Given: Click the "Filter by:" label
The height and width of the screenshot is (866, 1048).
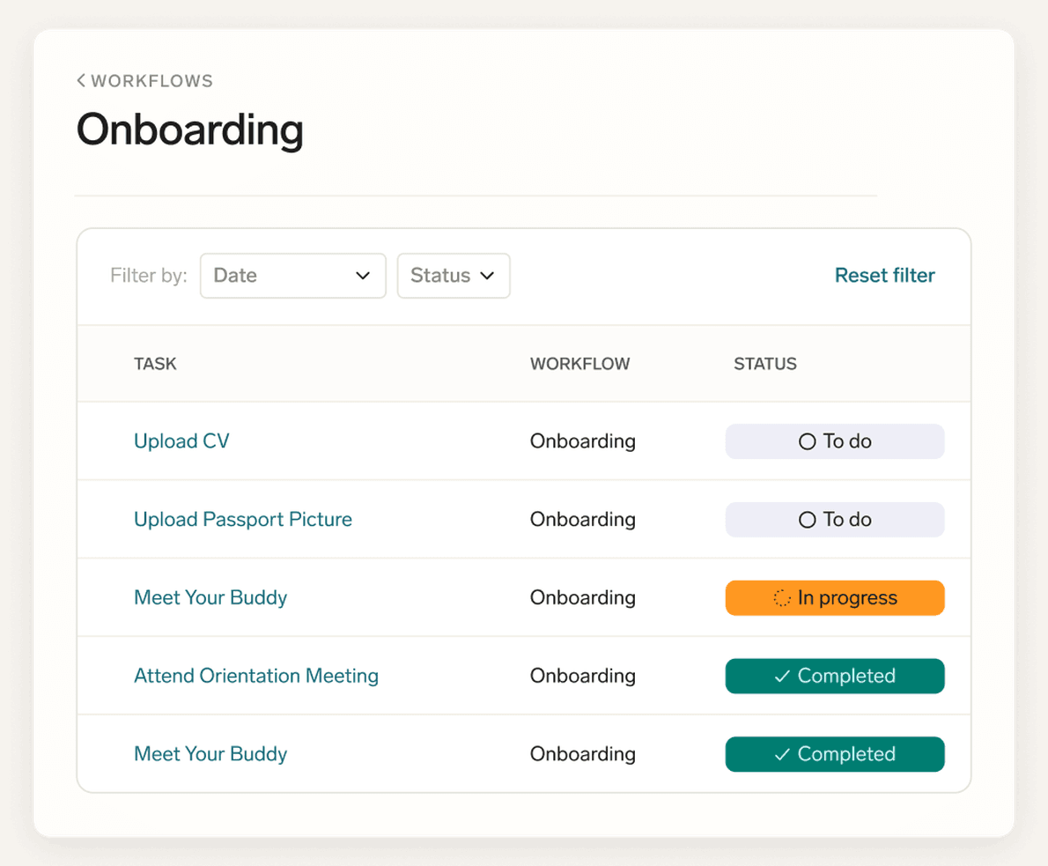Looking at the screenshot, I should (x=148, y=276).
